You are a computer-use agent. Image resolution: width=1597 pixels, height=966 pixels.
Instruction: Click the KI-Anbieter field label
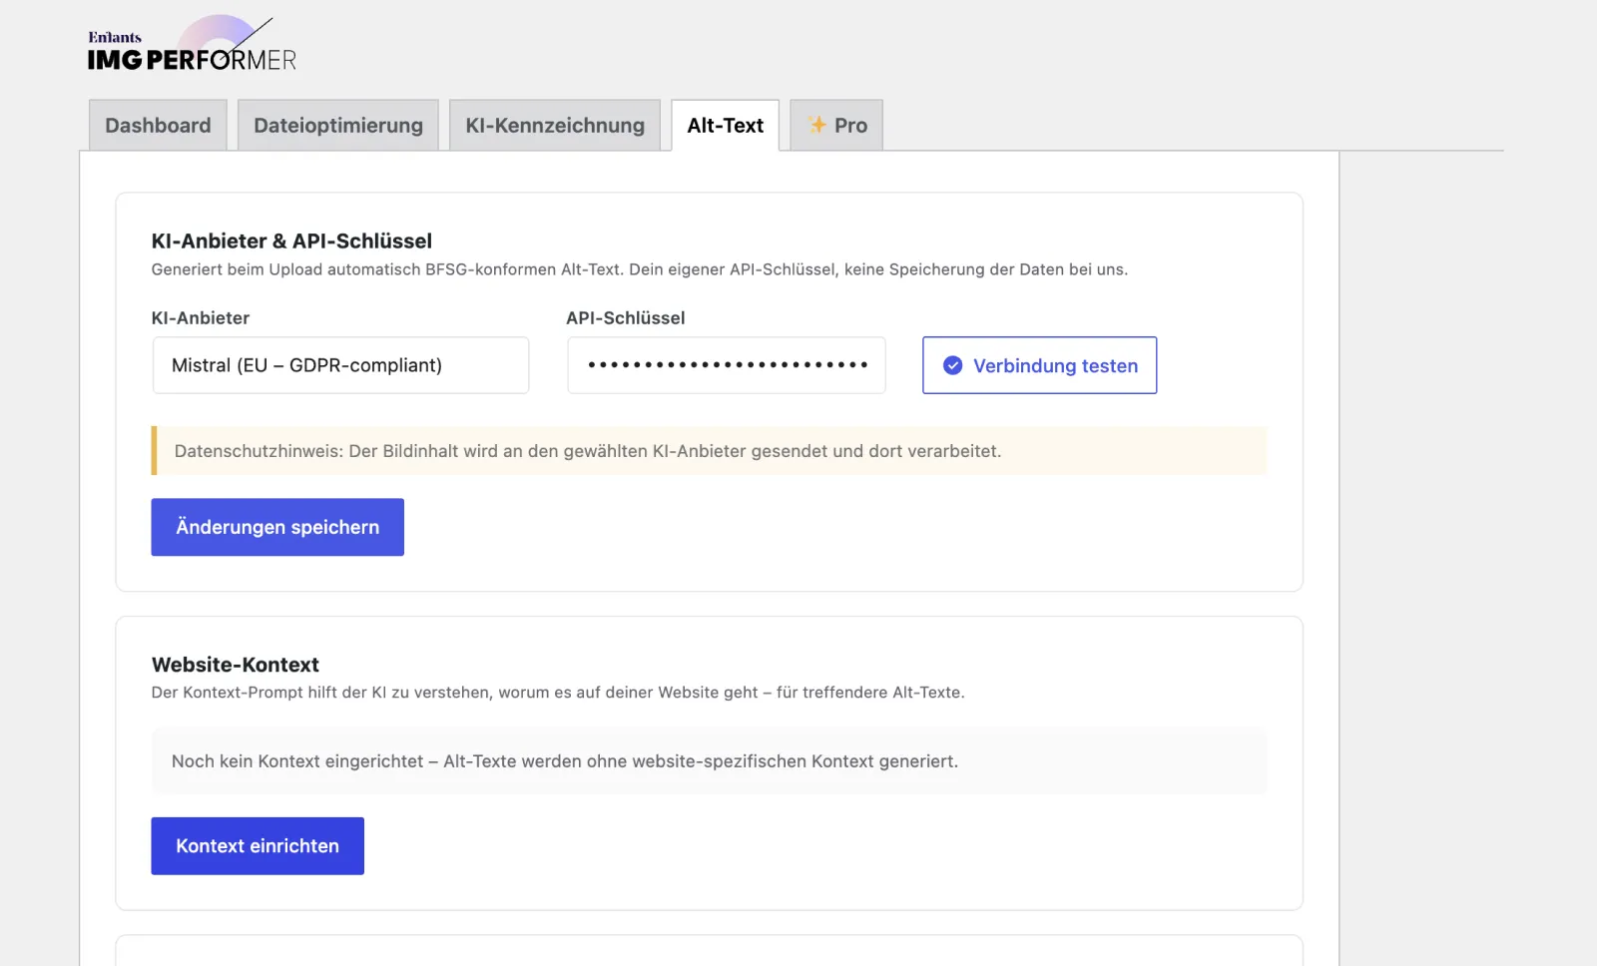pyautogui.click(x=201, y=318)
